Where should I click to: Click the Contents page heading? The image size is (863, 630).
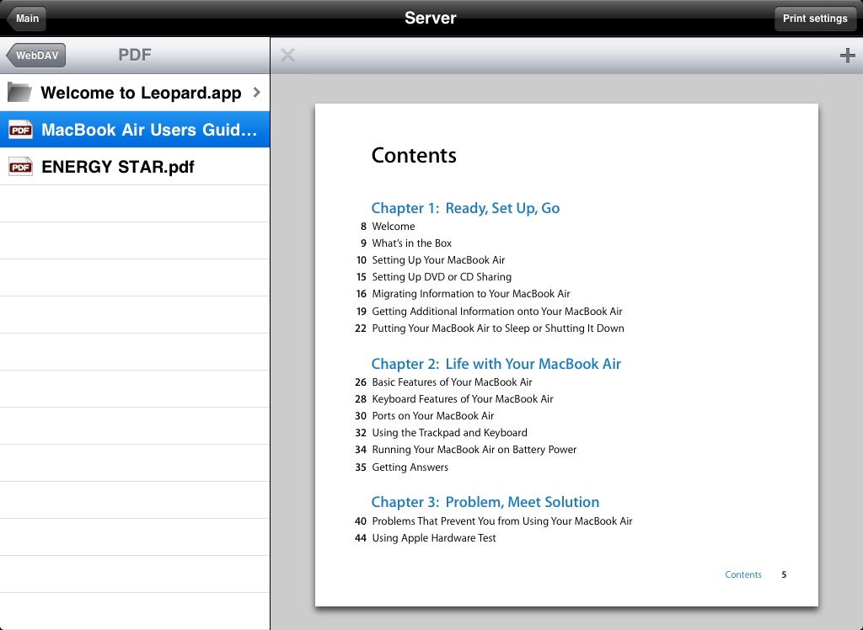coord(414,155)
